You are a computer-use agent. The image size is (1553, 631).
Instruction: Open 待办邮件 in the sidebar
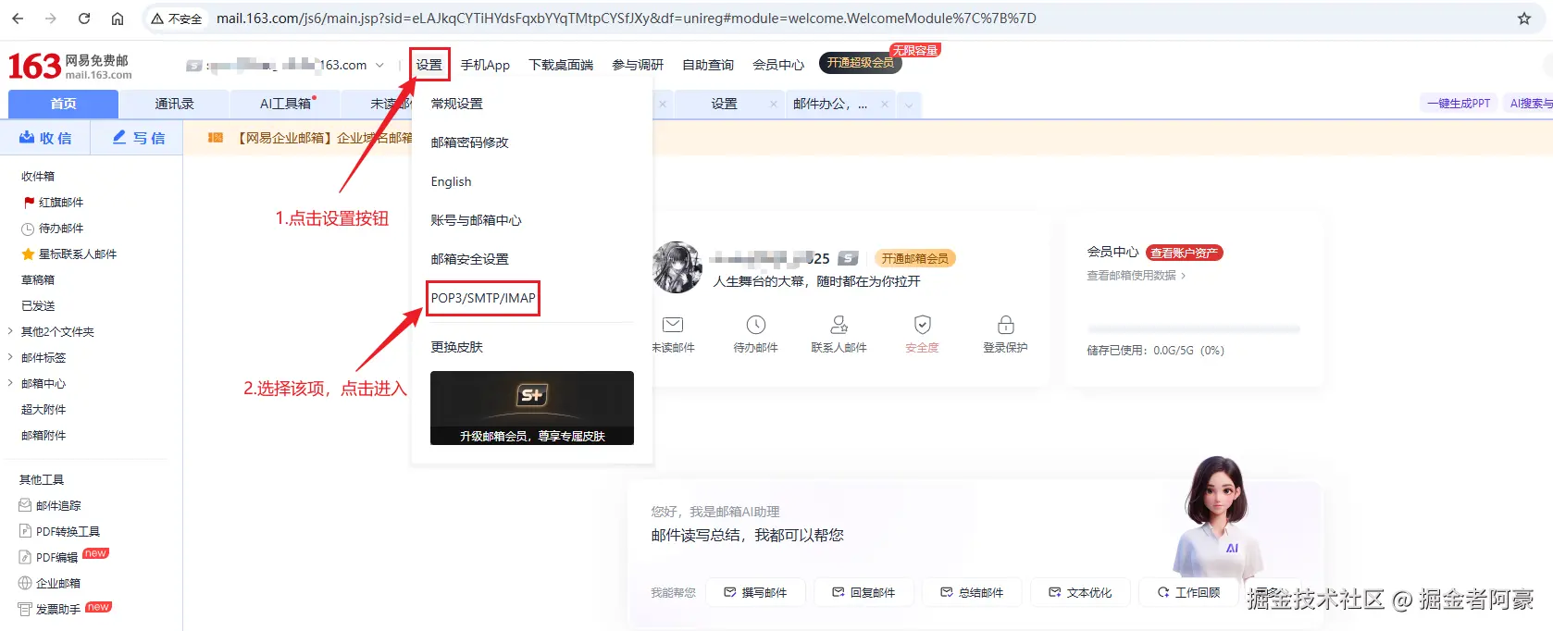[53, 228]
